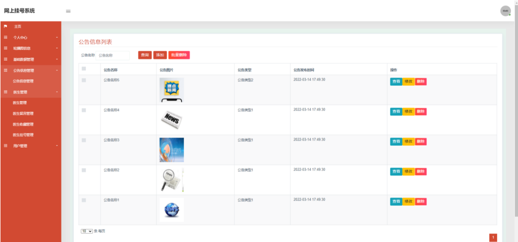Image resolution: width=518 pixels, height=242 pixels.
Task: Select the checkbox for 公告名称2
Action: [x=83, y=170]
